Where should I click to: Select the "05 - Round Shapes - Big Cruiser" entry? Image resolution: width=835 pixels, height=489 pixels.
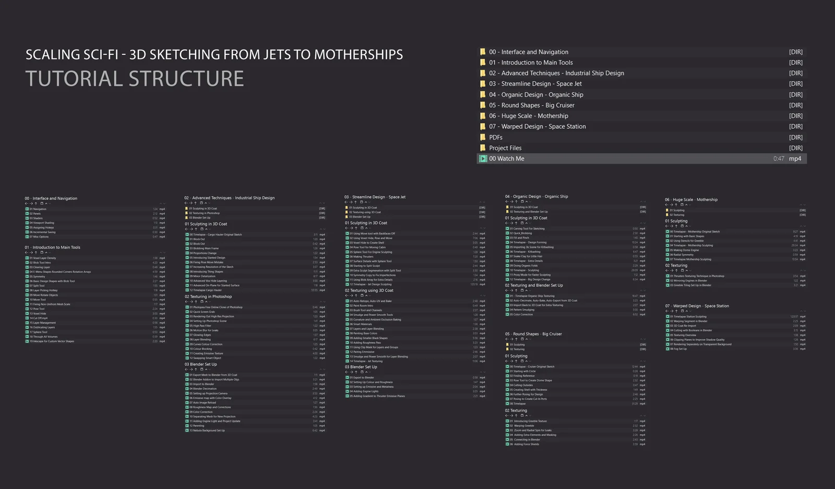pos(532,105)
